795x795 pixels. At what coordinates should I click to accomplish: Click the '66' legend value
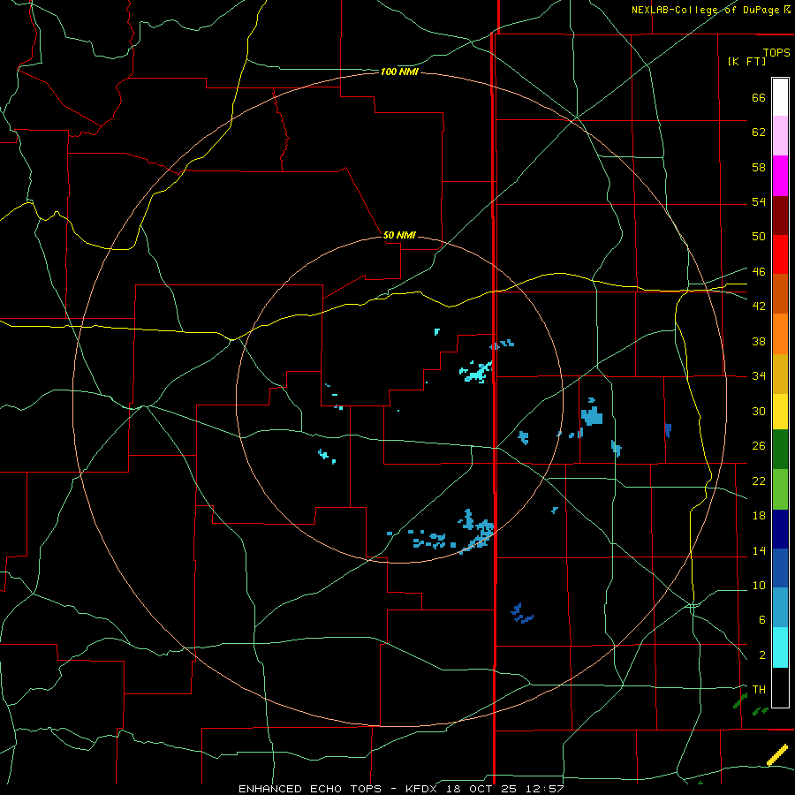point(759,98)
